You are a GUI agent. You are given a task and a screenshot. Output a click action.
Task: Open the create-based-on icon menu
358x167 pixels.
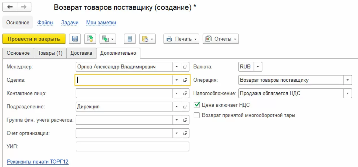[x=108, y=39]
